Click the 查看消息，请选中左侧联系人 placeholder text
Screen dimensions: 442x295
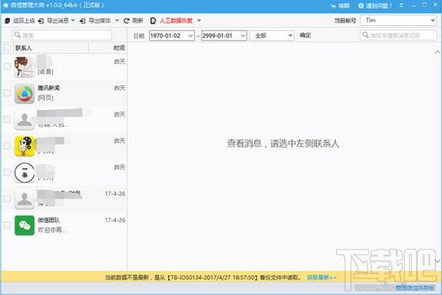point(283,143)
